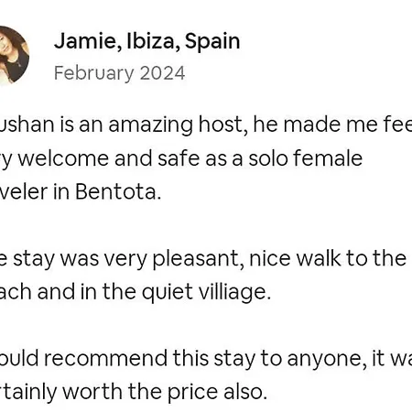Click the word 'amazing' in the first line

[x=150, y=125]
